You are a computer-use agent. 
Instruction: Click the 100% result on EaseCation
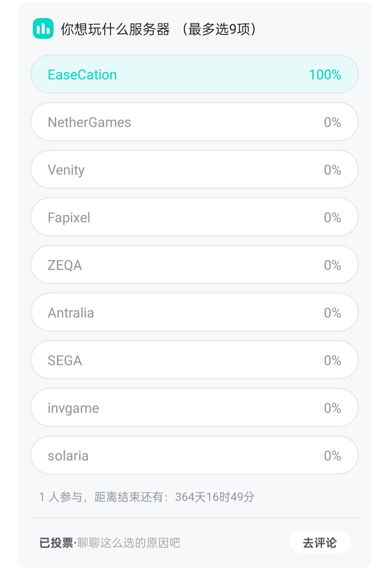pyautogui.click(x=325, y=75)
